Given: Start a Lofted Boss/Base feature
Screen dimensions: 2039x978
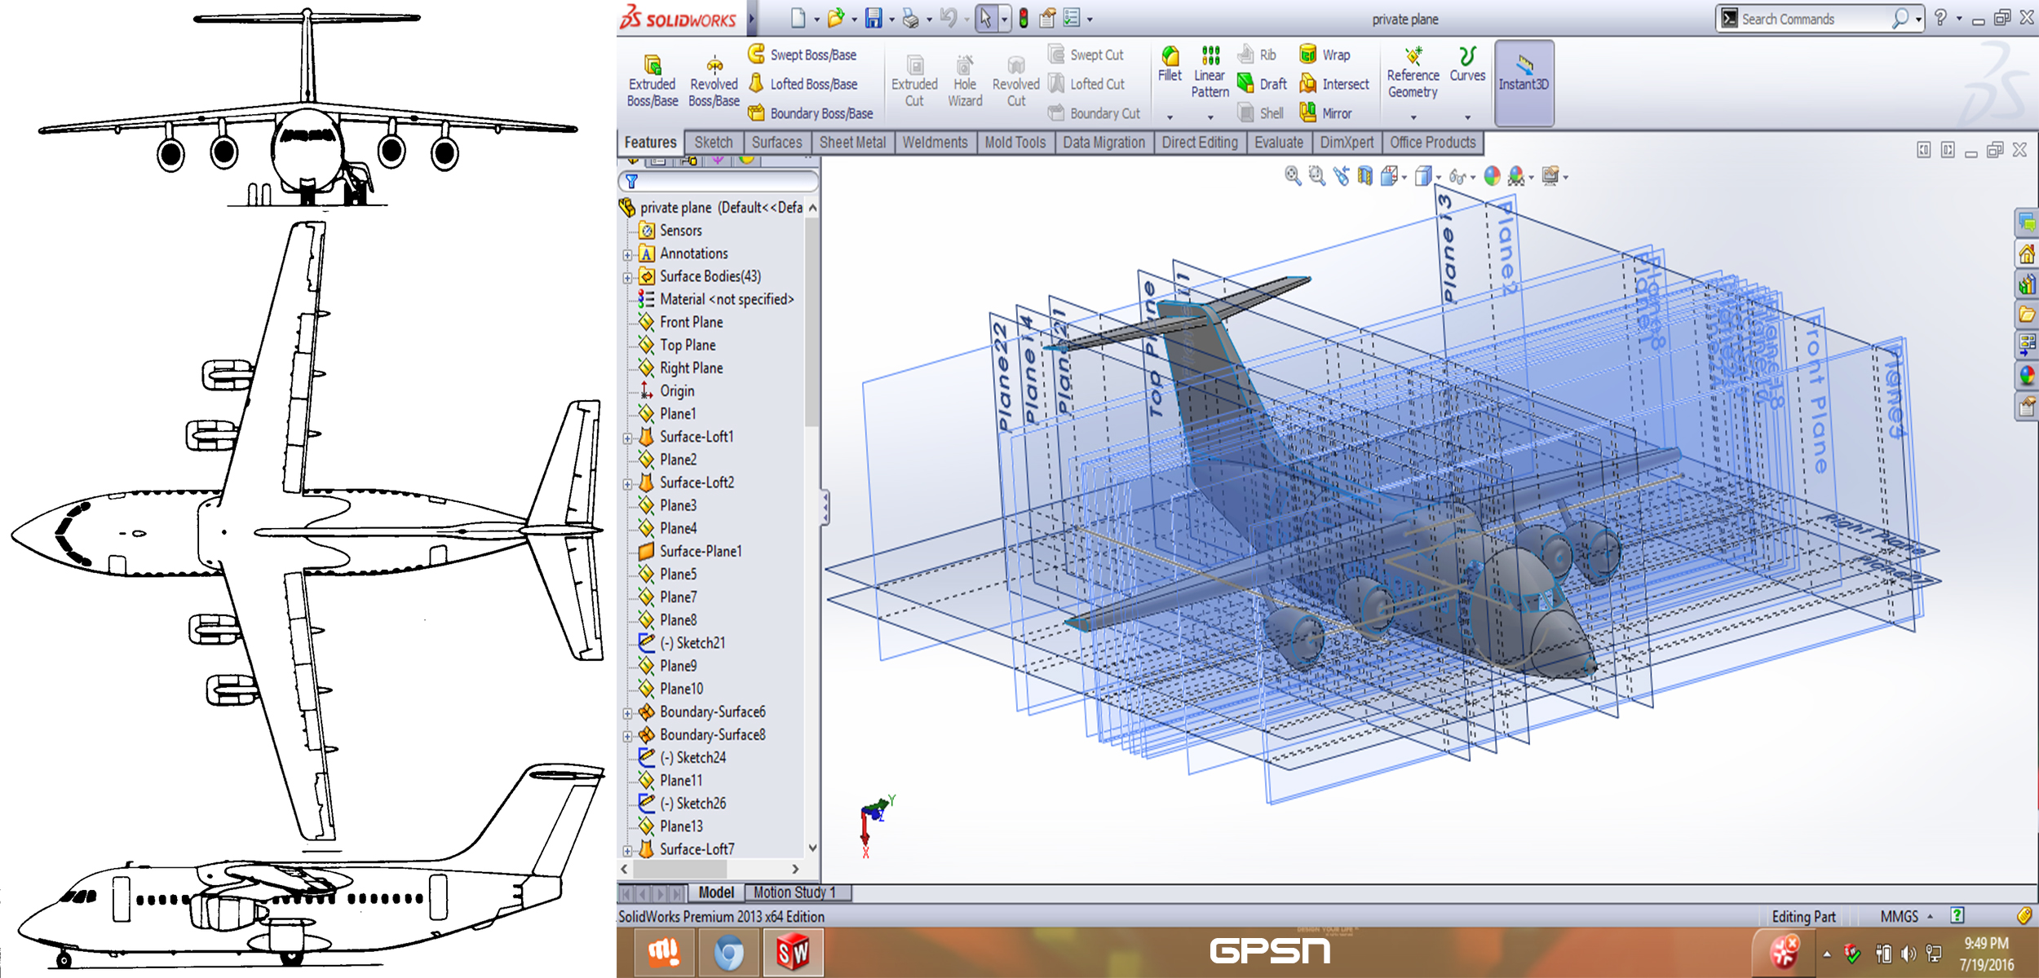Looking at the screenshot, I should pos(803,84).
